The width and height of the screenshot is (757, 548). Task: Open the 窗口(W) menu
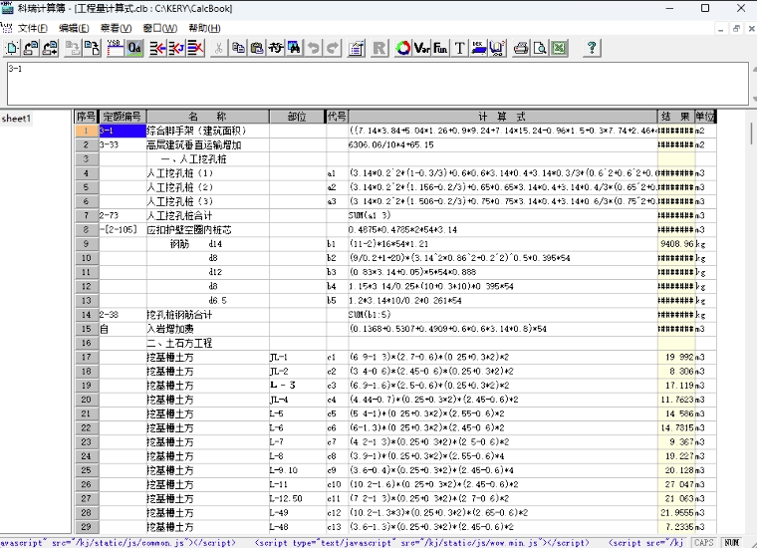pos(159,27)
